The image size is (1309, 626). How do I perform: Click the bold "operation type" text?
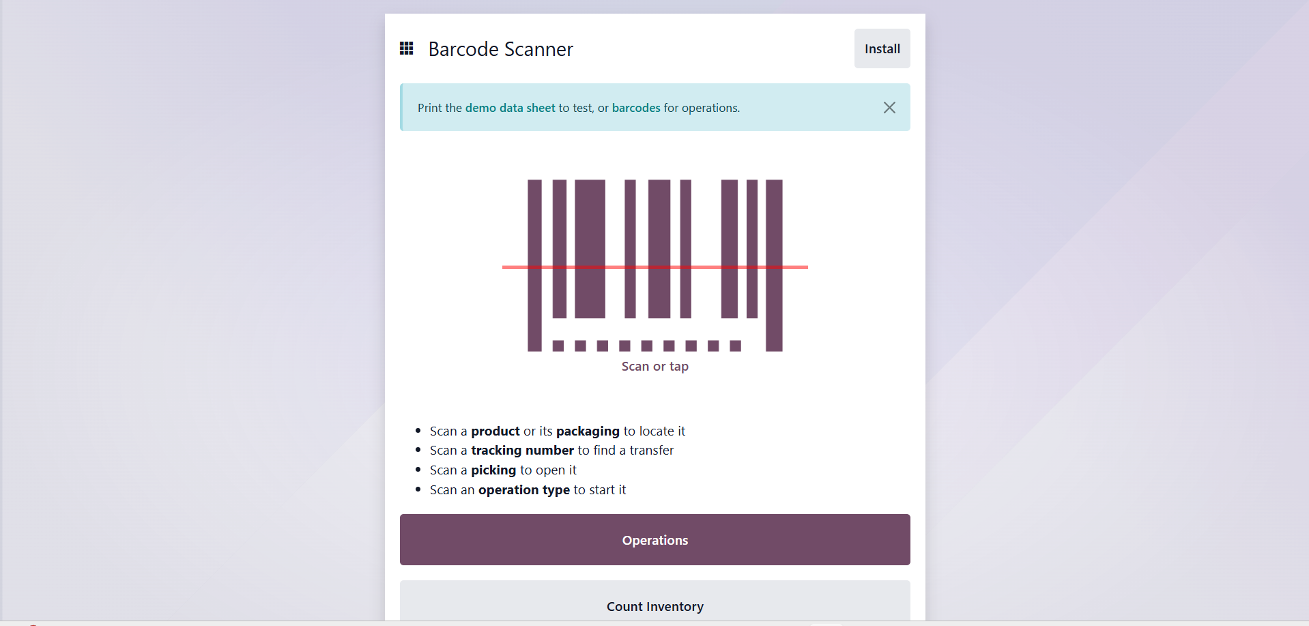click(x=523, y=490)
